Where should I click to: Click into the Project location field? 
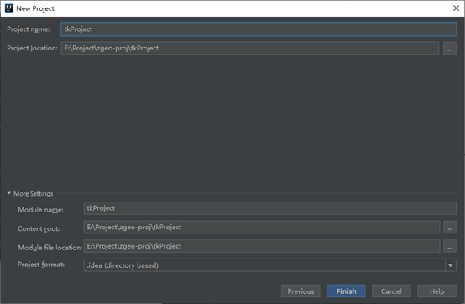point(249,48)
